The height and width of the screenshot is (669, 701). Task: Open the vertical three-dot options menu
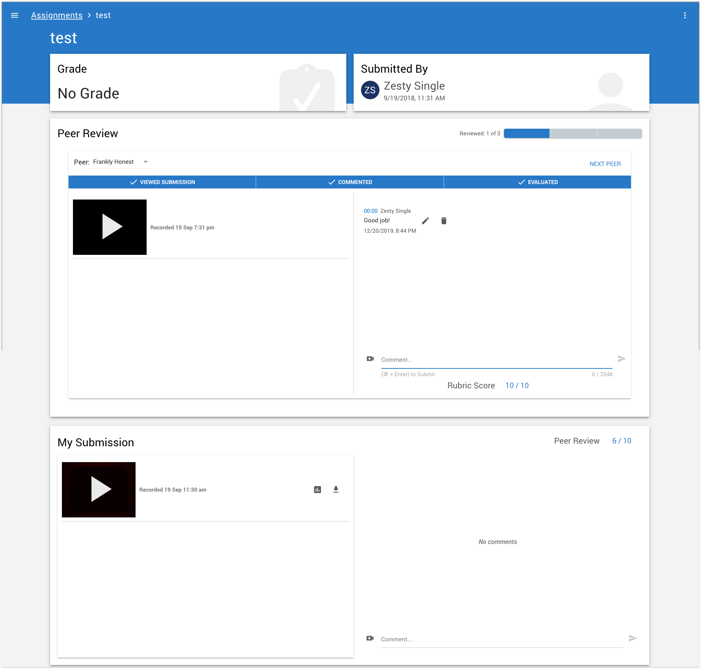[x=685, y=15]
